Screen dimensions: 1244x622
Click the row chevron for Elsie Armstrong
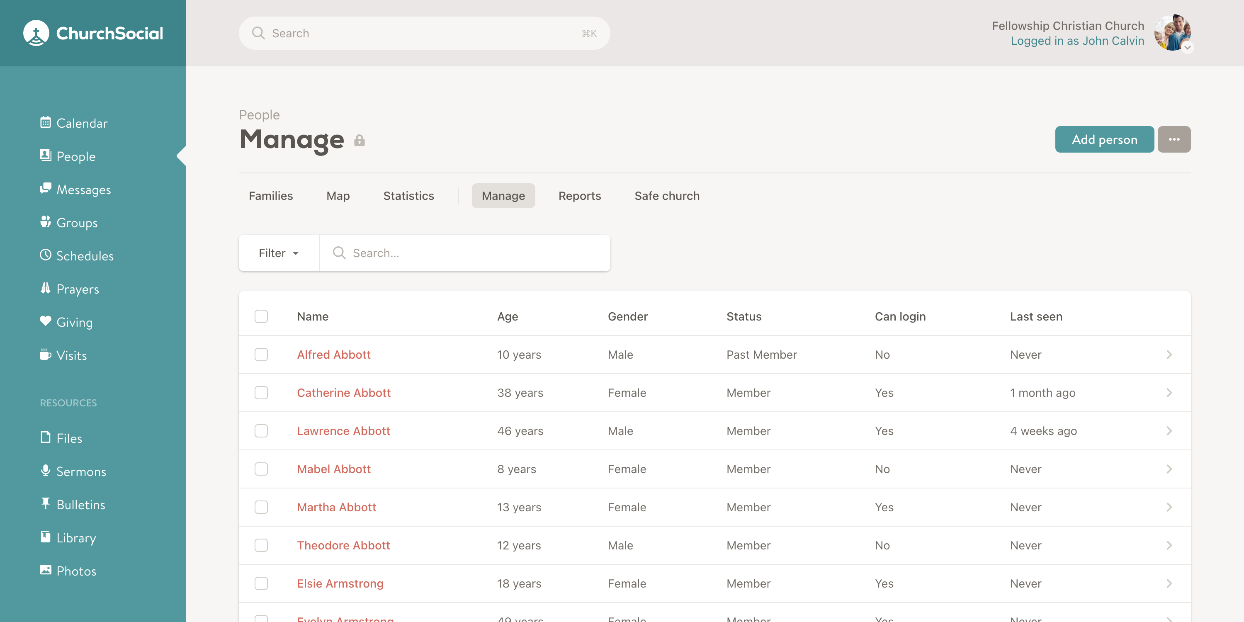click(x=1169, y=583)
